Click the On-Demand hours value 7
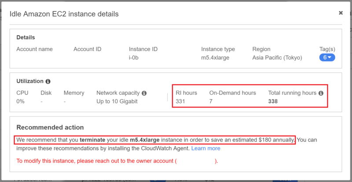 click(x=211, y=102)
